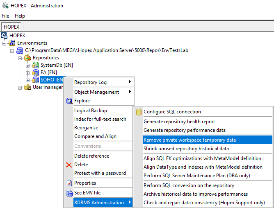Click the HOPEX root node icon
The width and height of the screenshot is (274, 210).
pyautogui.click(x=4, y=35)
